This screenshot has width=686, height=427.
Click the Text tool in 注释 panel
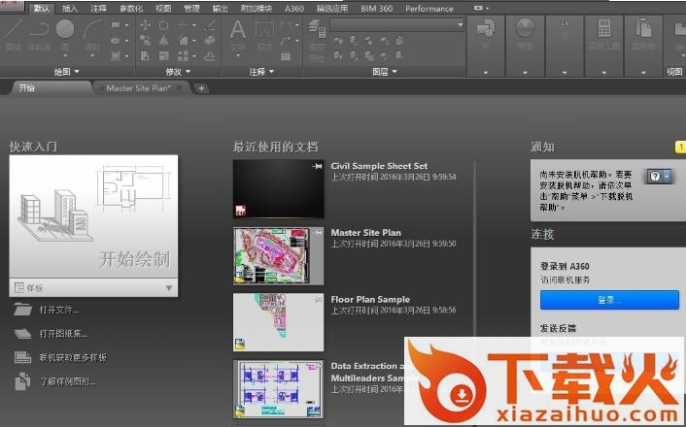pyautogui.click(x=238, y=30)
